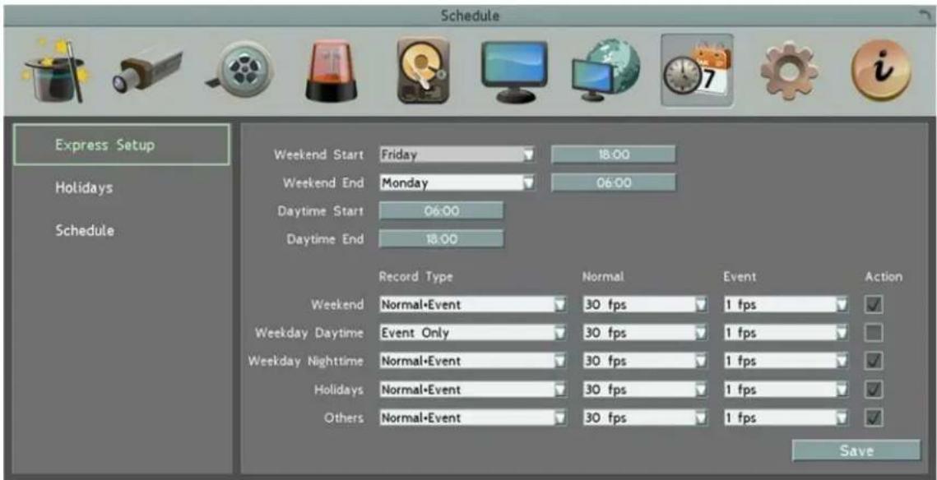This screenshot has width=937, height=480.
Task: Open the Holidays record type dropdown
Action: click(473, 390)
